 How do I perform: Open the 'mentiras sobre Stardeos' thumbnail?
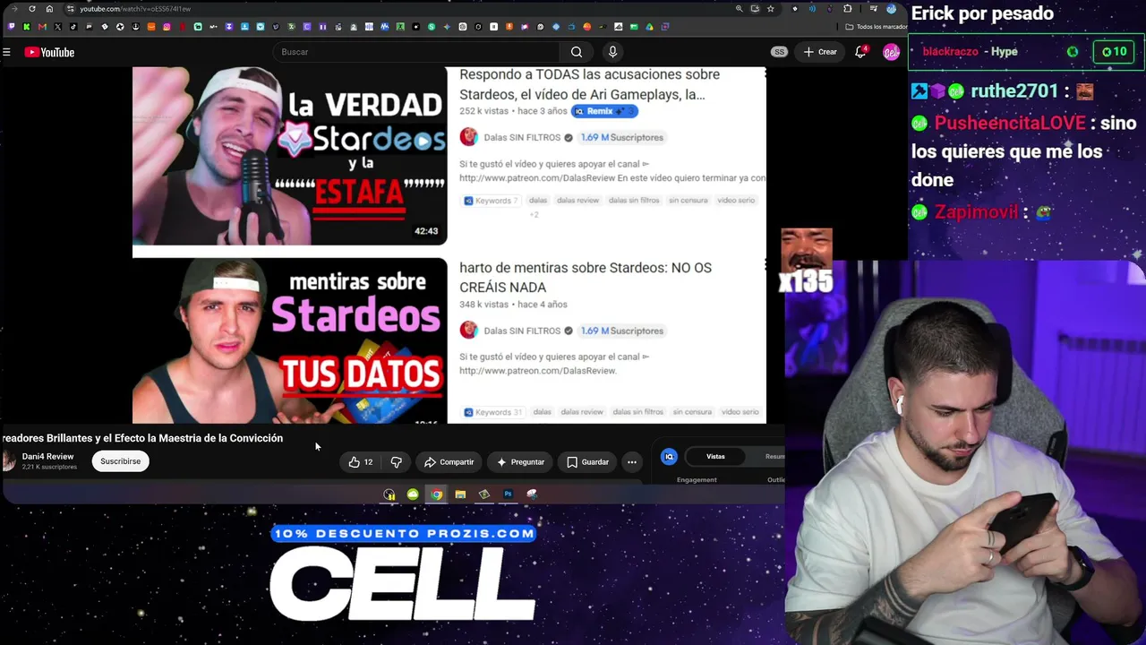pyautogui.click(x=289, y=340)
